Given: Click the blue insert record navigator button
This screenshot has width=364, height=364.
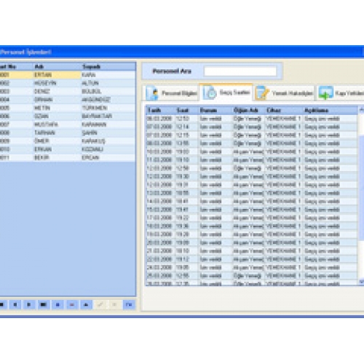Looking at the screenshot, I should pos(58,304).
